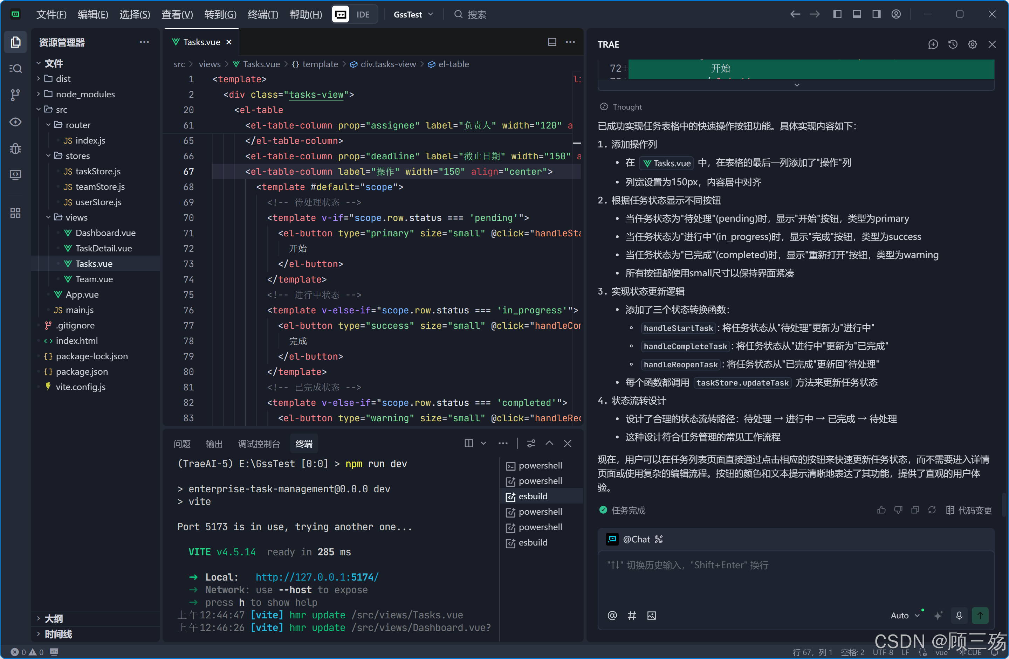Image resolution: width=1009 pixels, height=659 pixels.
Task: Open the GssTest project dropdown
Action: (x=413, y=14)
